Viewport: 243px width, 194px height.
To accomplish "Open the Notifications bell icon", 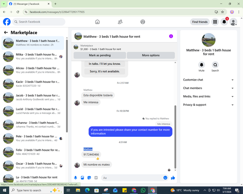I will [x=224, y=22].
